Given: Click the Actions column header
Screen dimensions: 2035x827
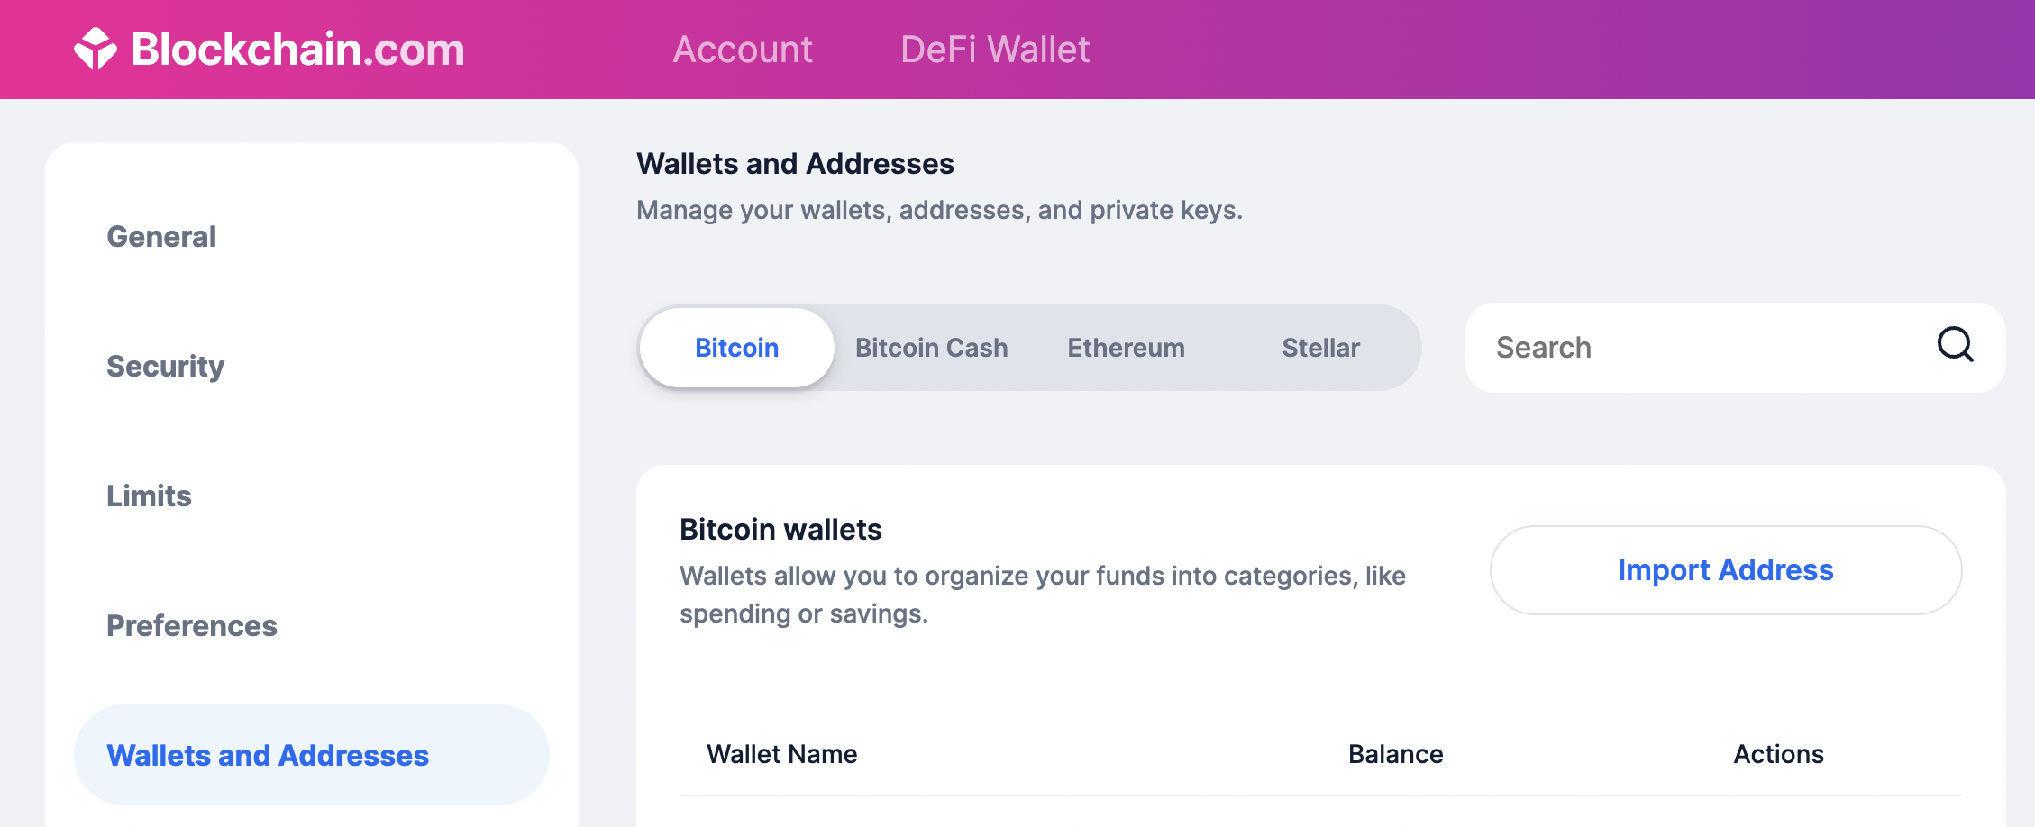Looking at the screenshot, I should pyautogui.click(x=1778, y=754).
